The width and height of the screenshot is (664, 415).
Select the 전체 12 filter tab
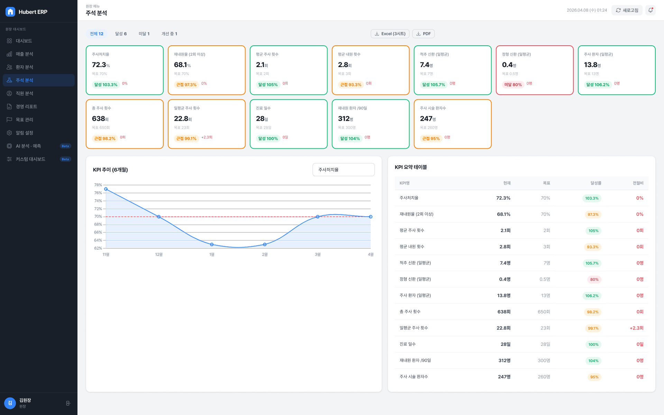click(96, 34)
